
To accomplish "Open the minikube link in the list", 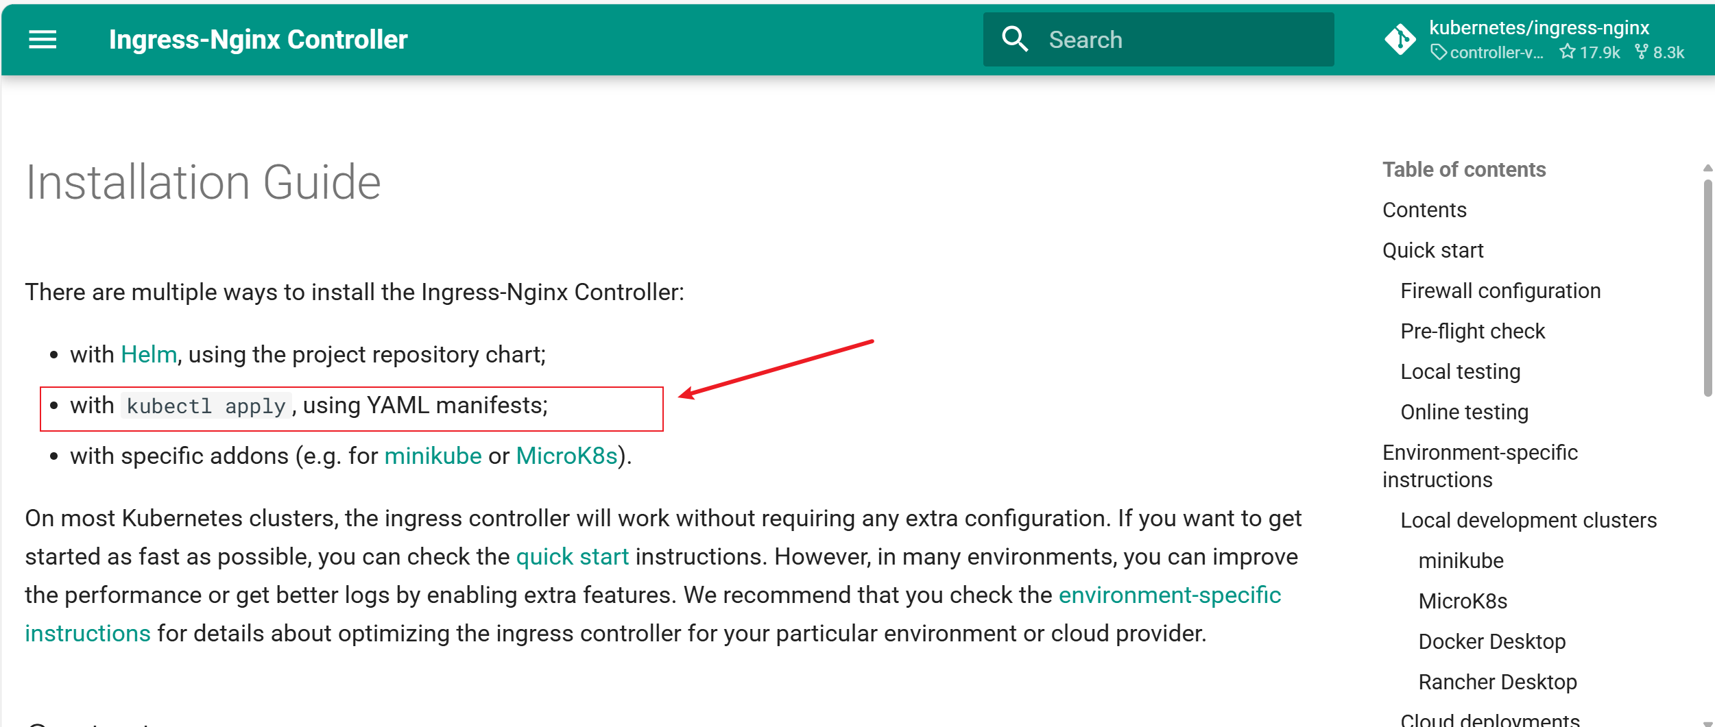I will point(433,456).
